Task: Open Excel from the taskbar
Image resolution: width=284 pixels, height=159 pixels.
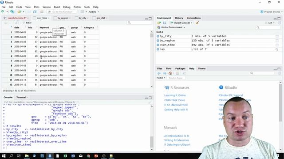Action: [65, 156]
